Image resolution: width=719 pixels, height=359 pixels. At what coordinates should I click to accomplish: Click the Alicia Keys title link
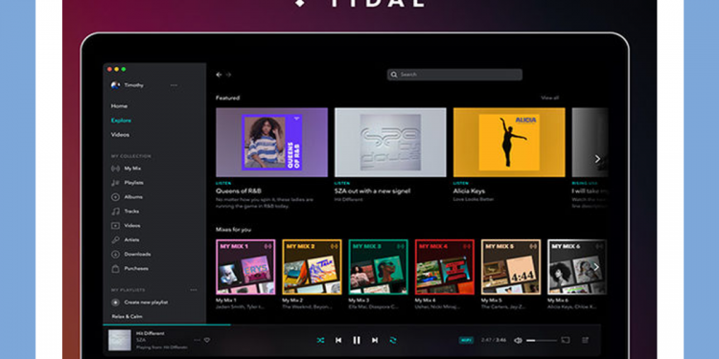(469, 191)
